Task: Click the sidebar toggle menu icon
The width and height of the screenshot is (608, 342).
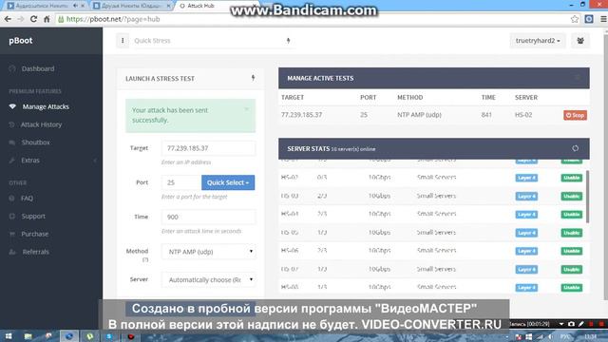Action: pos(123,40)
